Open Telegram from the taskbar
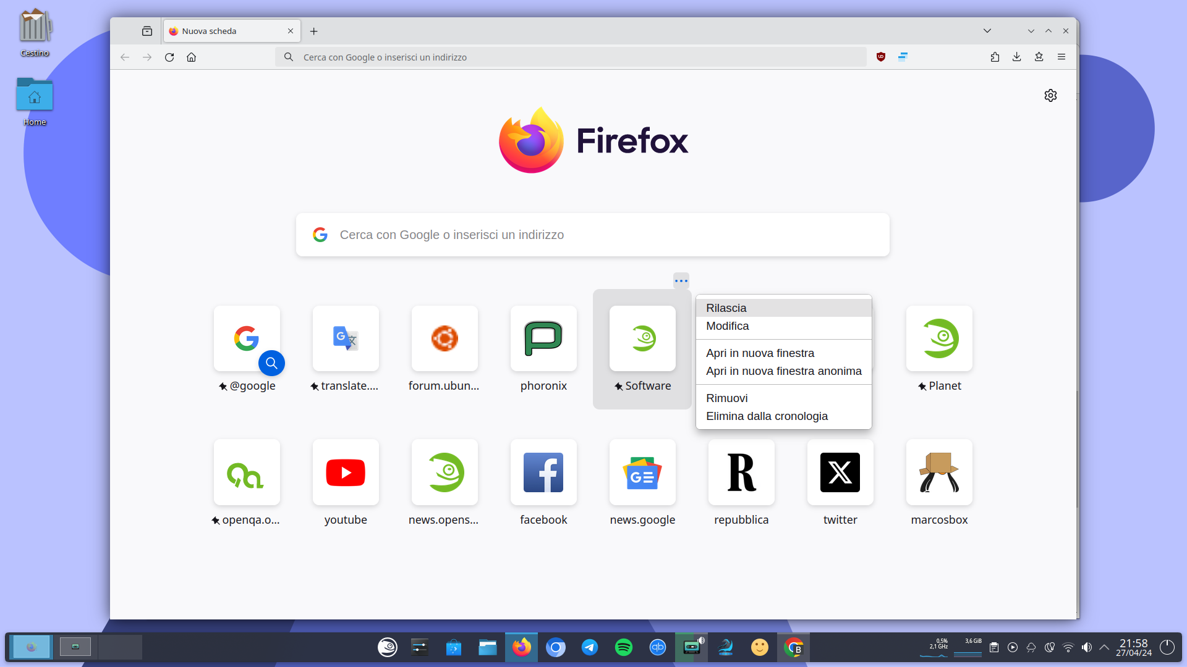1187x667 pixels. click(x=590, y=647)
